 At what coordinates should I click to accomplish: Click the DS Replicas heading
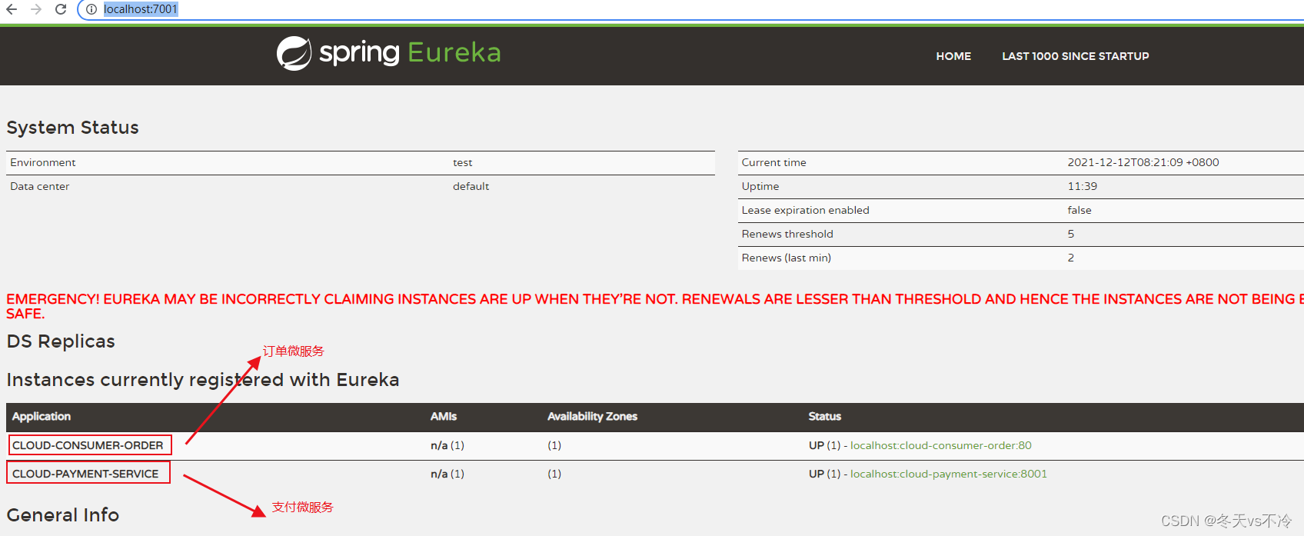61,341
